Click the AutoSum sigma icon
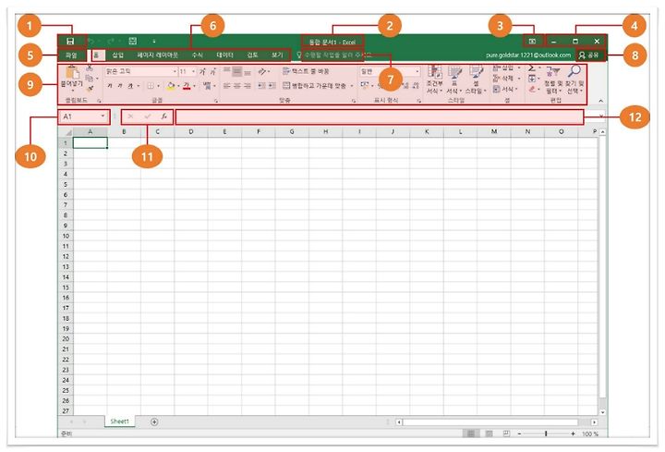Screen dimensions: 665x452 tap(532, 67)
